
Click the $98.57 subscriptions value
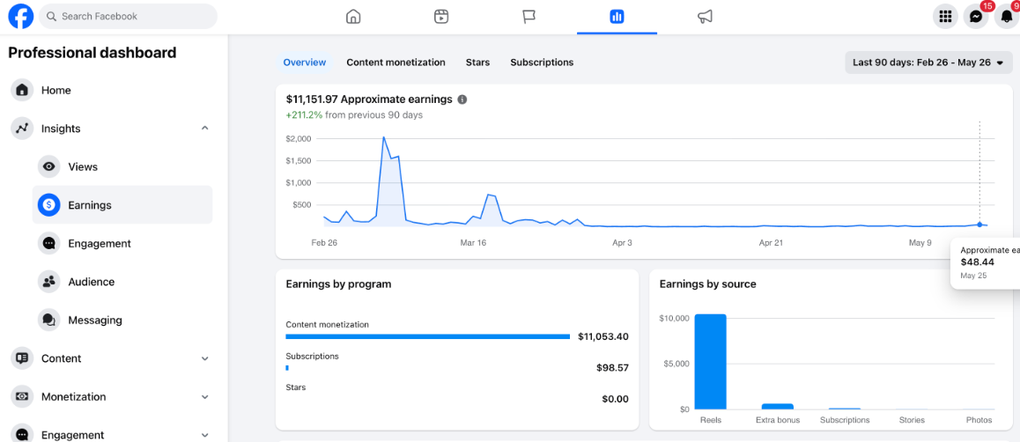(613, 368)
